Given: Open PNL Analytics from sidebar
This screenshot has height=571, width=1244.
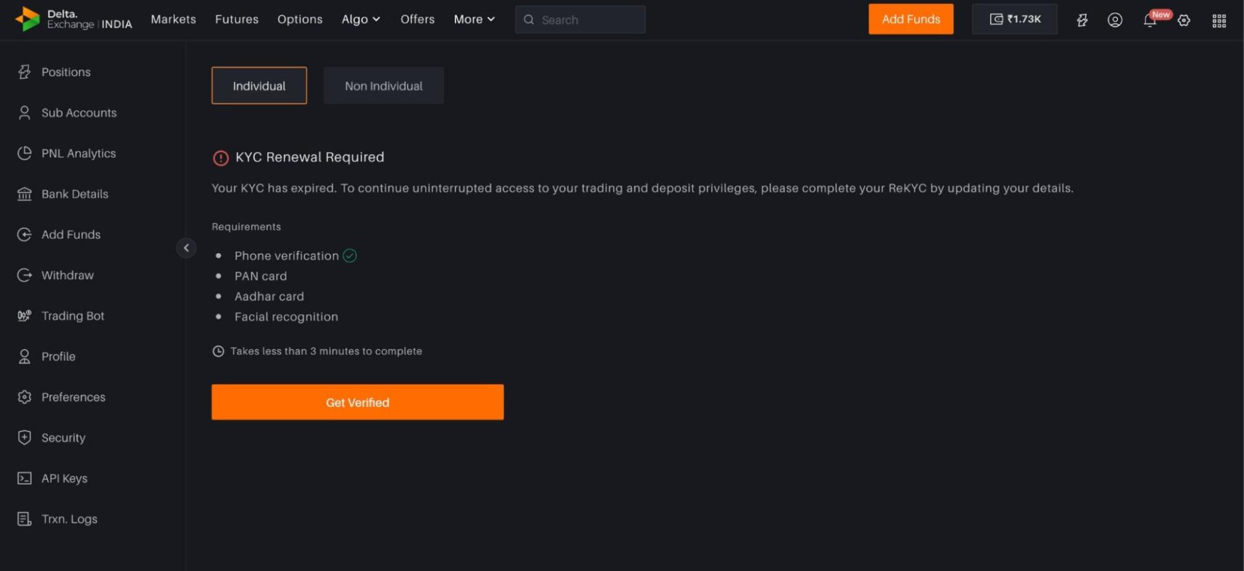Looking at the screenshot, I should tap(78, 153).
